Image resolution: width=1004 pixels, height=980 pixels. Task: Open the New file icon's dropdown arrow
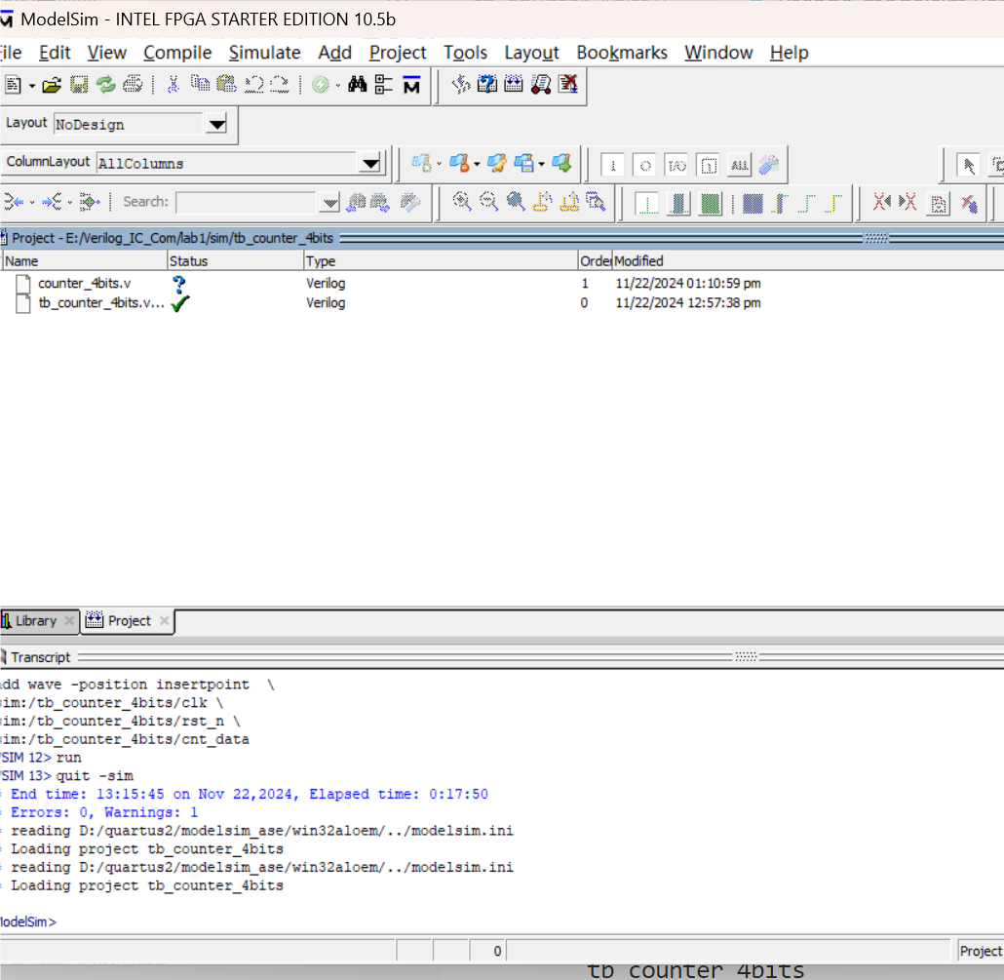31,85
